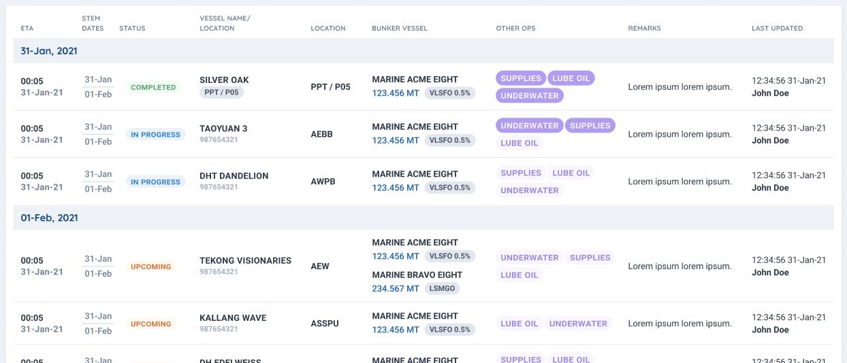Image resolution: width=847 pixels, height=363 pixels.
Task: Open the MARINE BRAVO EIGHT bunker vessel
Action: pos(417,275)
